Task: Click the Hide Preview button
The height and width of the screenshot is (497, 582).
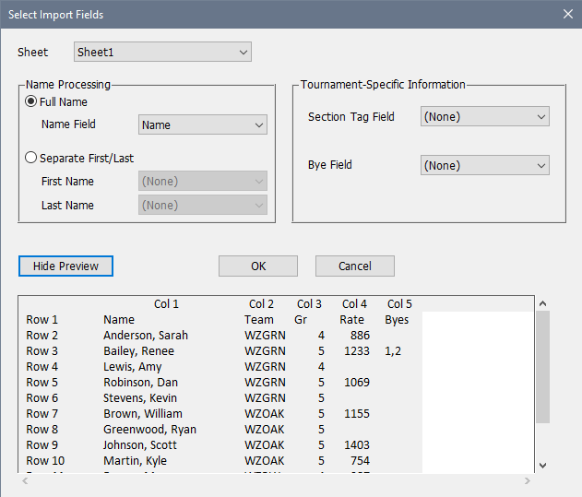Action: point(65,266)
